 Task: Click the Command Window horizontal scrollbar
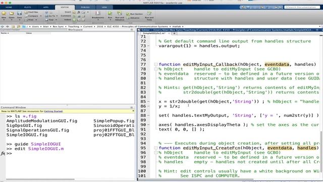tap(40, 179)
